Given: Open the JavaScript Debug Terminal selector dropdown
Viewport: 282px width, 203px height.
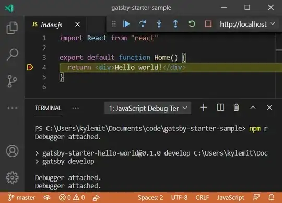Looking at the screenshot, I should (x=148, y=108).
